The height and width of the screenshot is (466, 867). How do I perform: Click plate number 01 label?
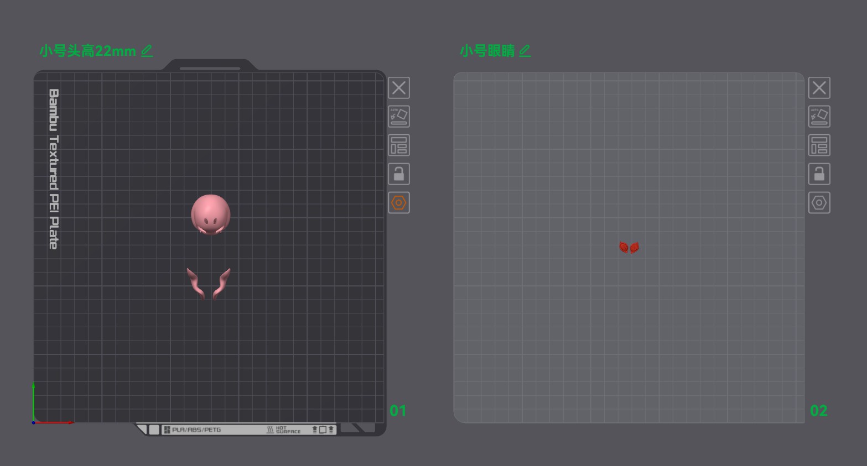(x=398, y=411)
